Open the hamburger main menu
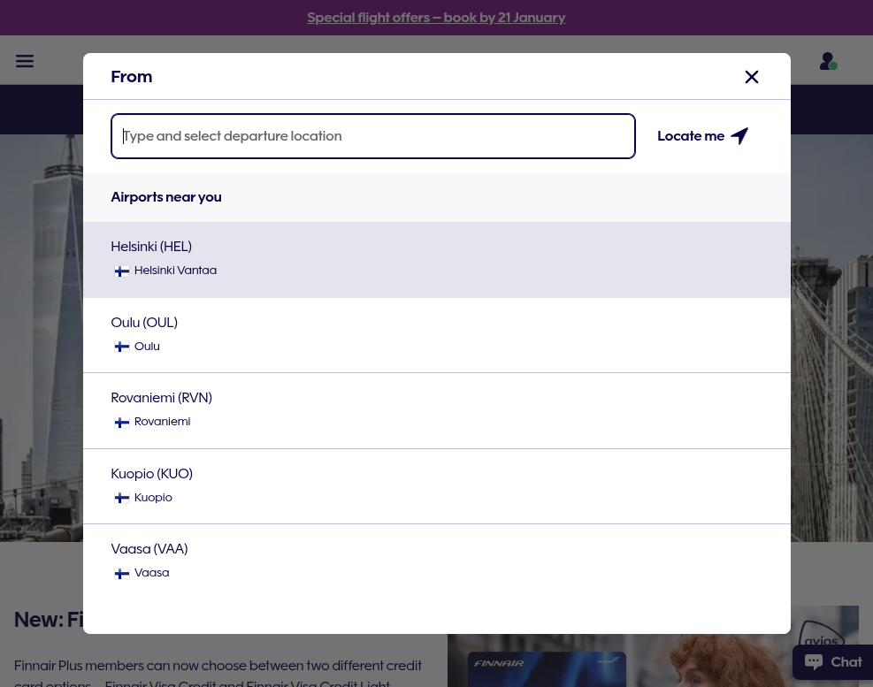Screen dimensions: 873x687 point(25,61)
